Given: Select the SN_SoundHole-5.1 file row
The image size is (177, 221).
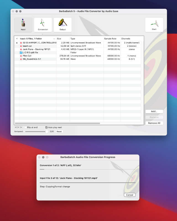Looking at the screenshot, I should click(x=78, y=59).
